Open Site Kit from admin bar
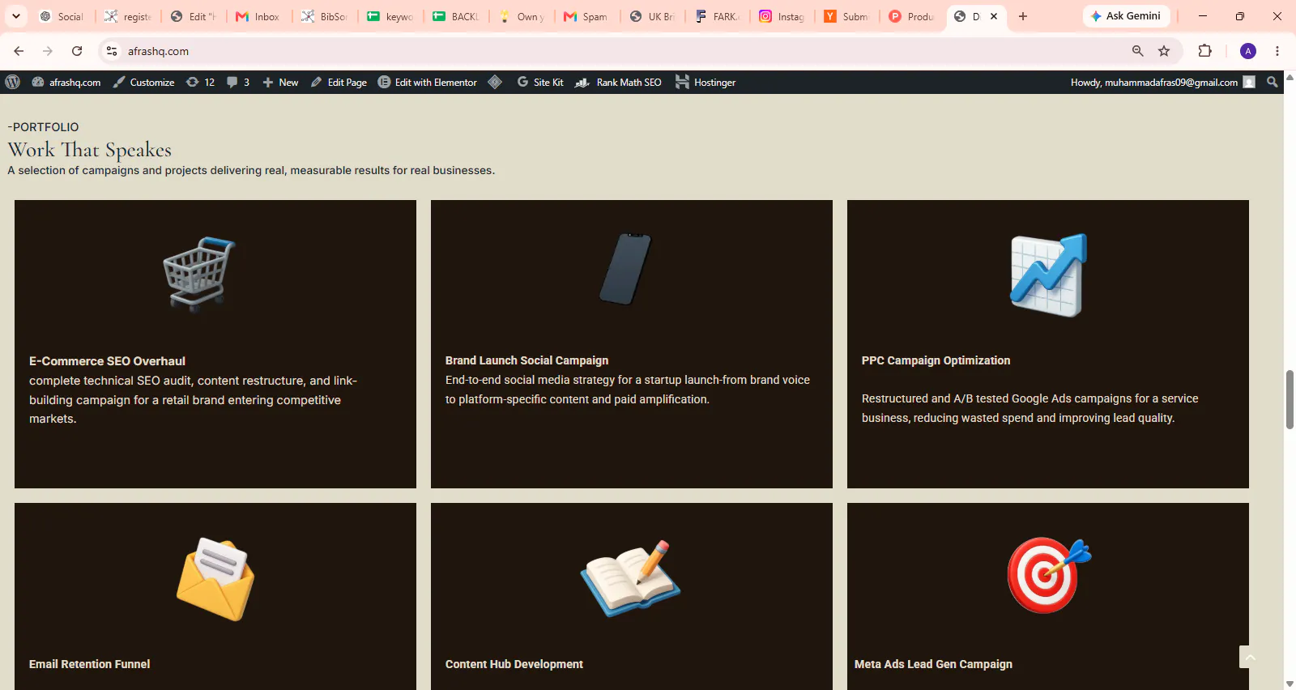Image resolution: width=1296 pixels, height=690 pixels. coord(540,82)
